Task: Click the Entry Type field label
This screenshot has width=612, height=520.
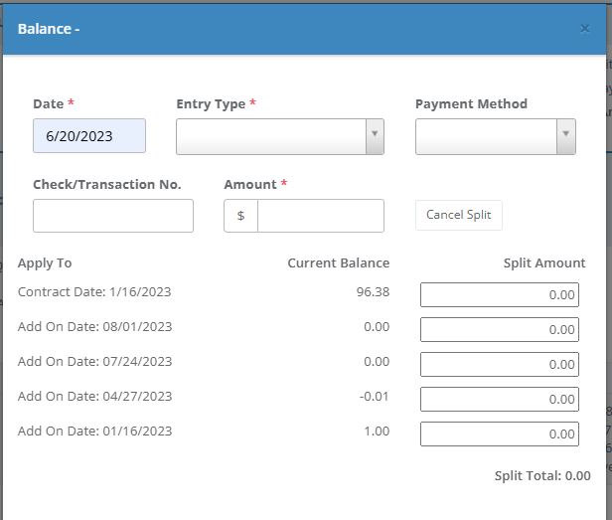Action: pyautogui.click(x=211, y=104)
